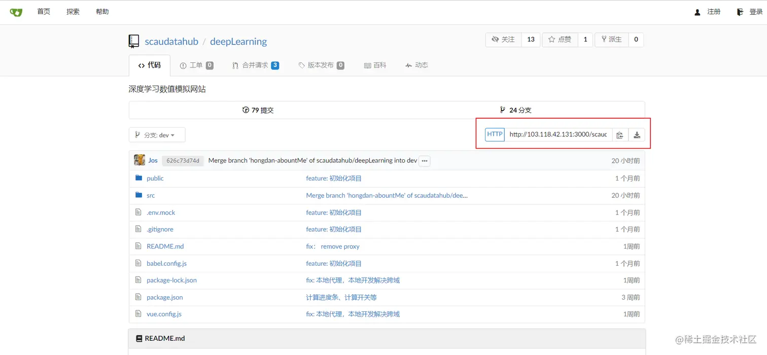Switch to the 版本发布 tab

[321, 65]
